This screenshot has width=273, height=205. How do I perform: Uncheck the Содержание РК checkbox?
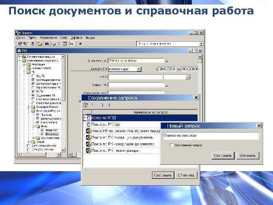pyautogui.click(x=33, y=95)
